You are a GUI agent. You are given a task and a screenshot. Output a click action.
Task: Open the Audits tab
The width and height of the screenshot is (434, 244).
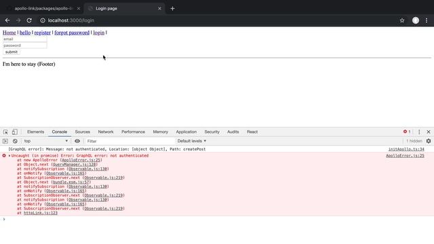233,132
